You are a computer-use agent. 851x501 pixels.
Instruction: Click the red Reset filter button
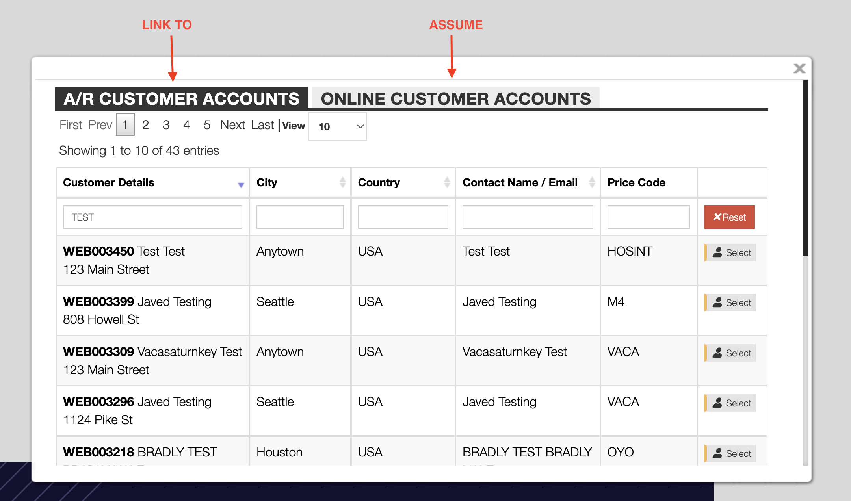729,217
